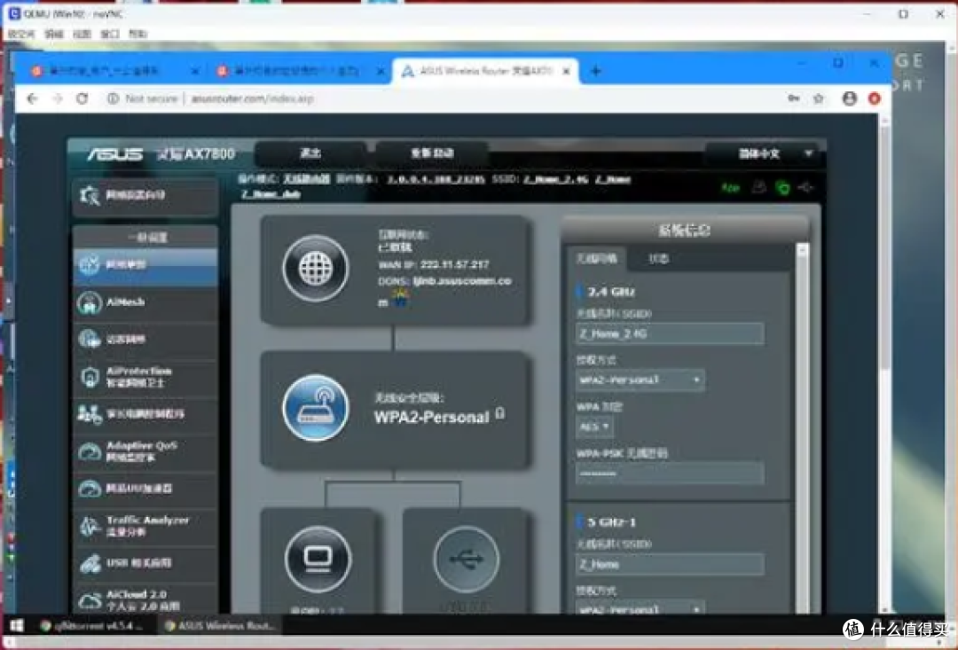
Task: Click the System Status panel scrollbar
Action: (x=802, y=427)
